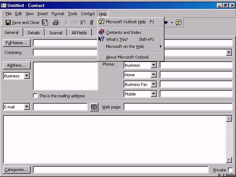The image size is (236, 177).
Task: Open the Home phone type dropdown
Action: [153, 74]
